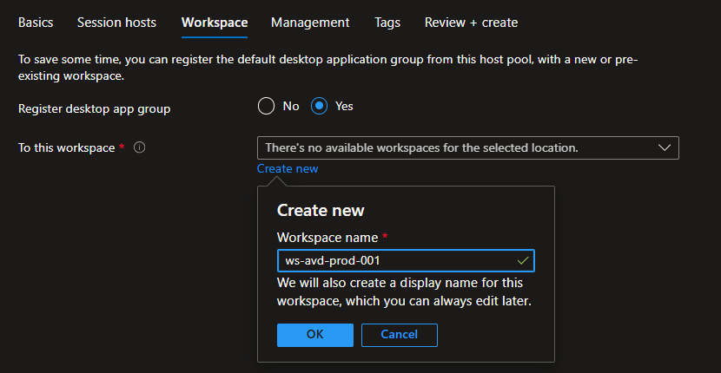Click the info icon beside 'To this workspace'
This screenshot has width=721, height=373.
click(139, 148)
